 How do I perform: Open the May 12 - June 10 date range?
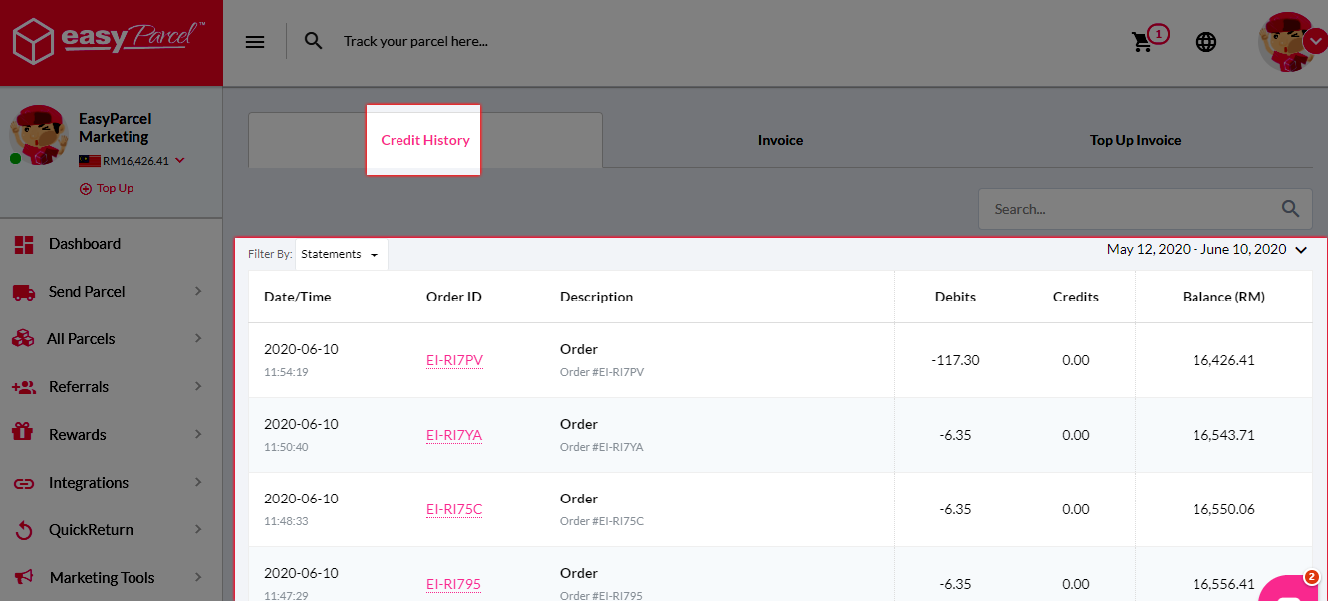click(x=1206, y=249)
